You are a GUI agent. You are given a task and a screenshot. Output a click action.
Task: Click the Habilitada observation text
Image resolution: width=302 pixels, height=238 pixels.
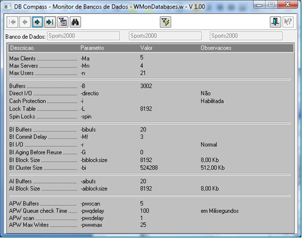pos(212,101)
